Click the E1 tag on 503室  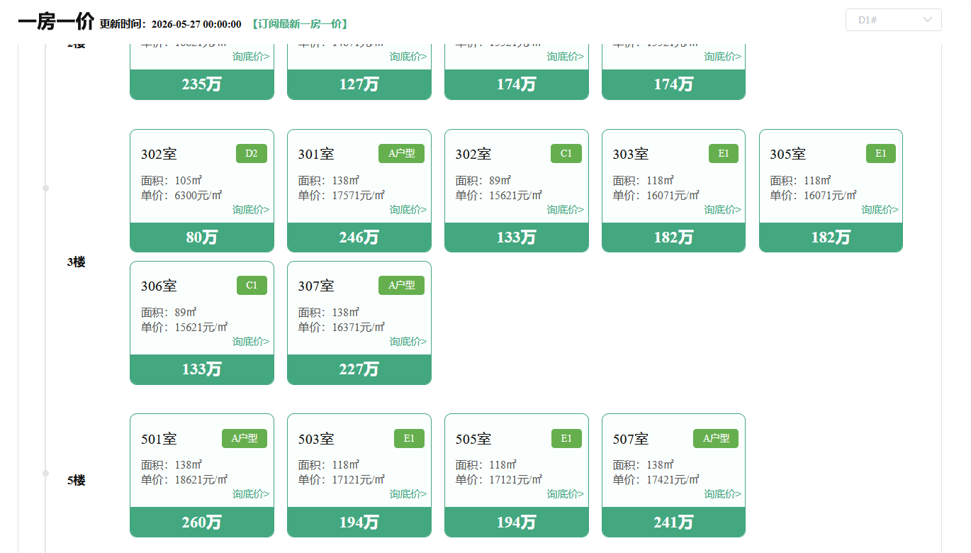click(x=409, y=438)
